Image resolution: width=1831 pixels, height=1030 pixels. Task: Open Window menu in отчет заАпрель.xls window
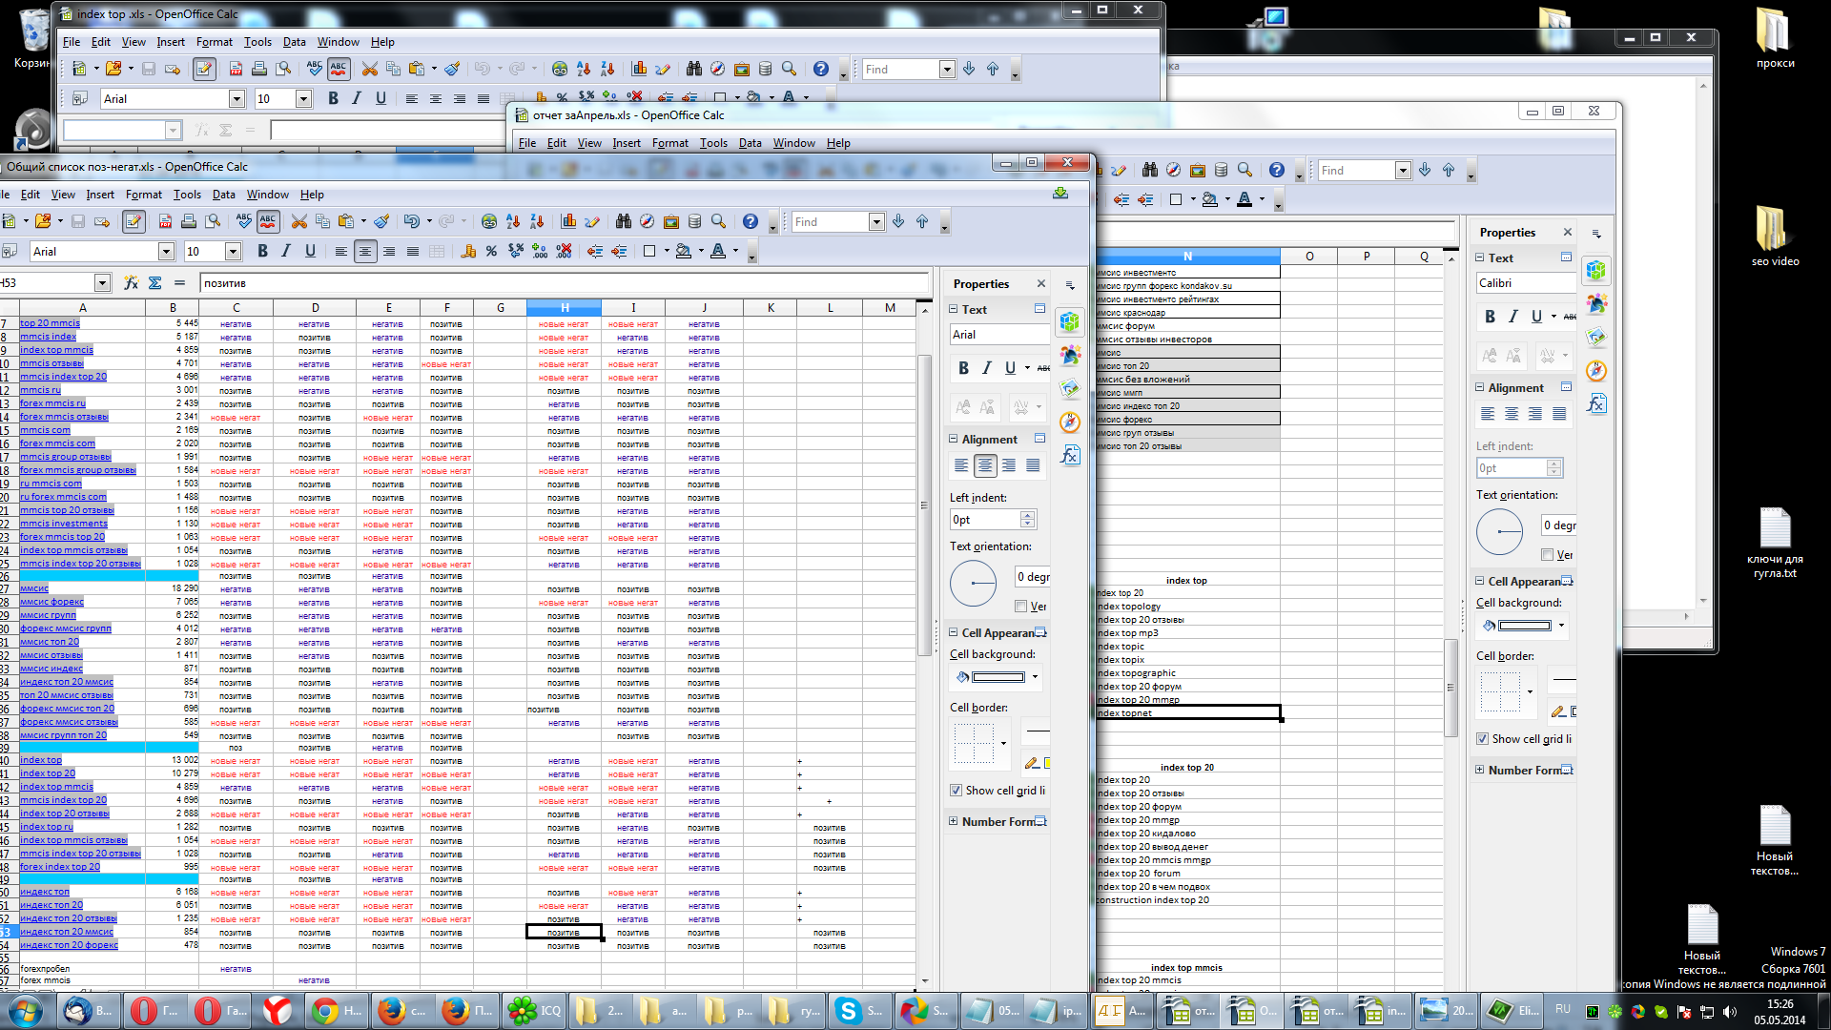(x=793, y=142)
